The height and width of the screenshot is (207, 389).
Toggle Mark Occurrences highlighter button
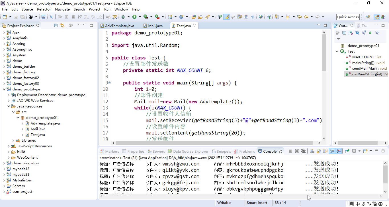(227, 17)
